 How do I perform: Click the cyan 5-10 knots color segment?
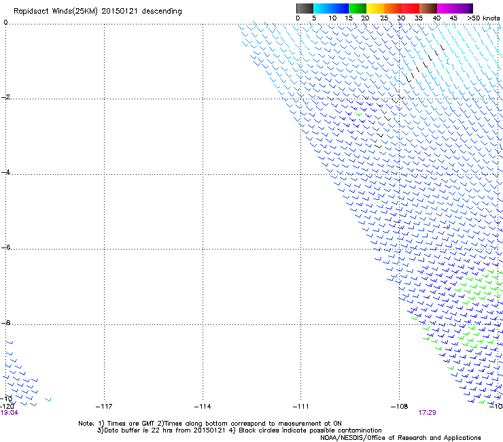(x=322, y=8)
